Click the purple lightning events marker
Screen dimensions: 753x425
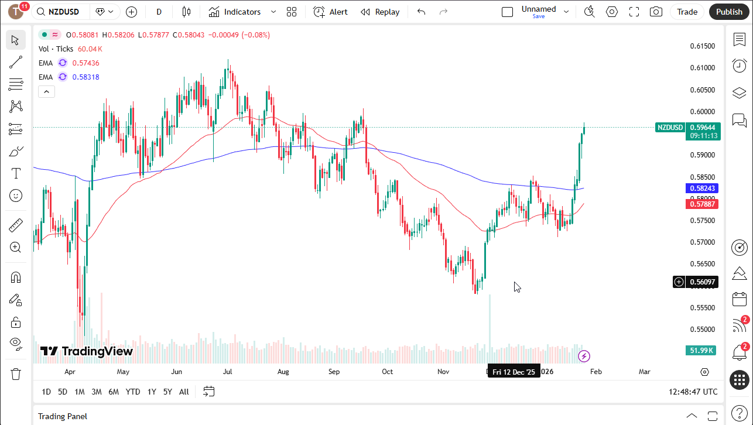pyautogui.click(x=584, y=356)
